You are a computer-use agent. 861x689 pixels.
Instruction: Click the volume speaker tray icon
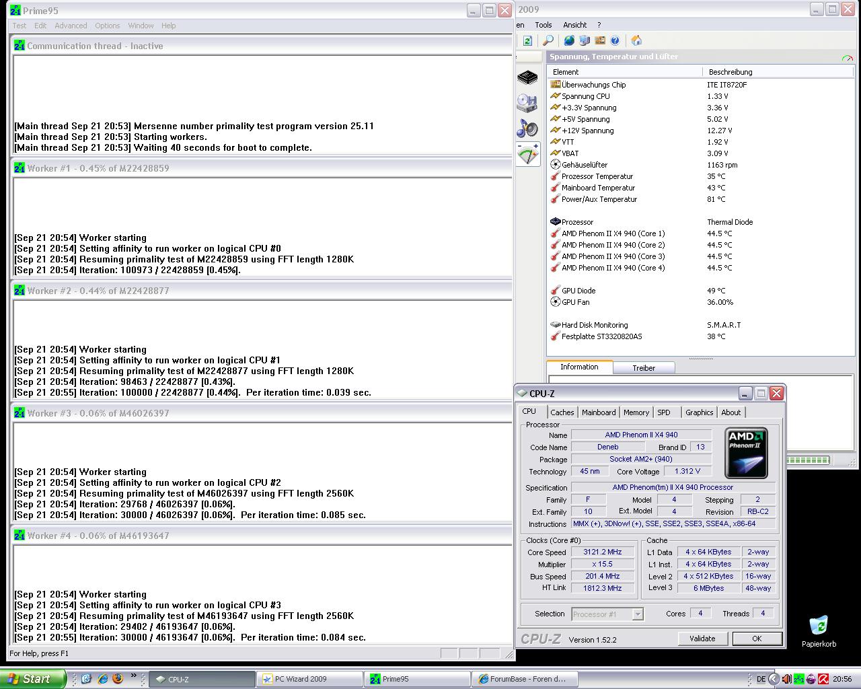(x=786, y=680)
